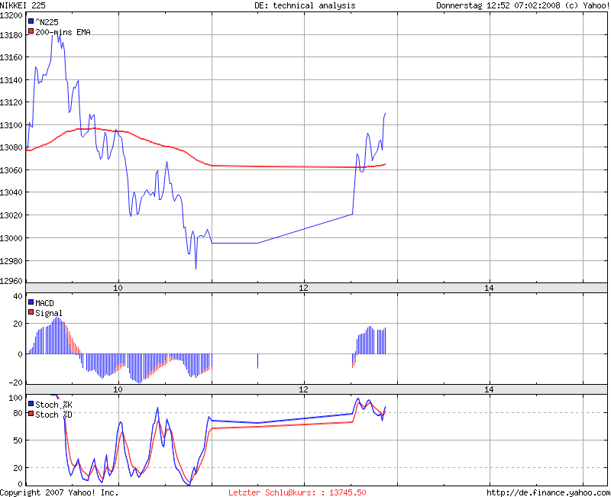
Task: Open the de.finance.yahoo.com link
Action: [x=548, y=492]
